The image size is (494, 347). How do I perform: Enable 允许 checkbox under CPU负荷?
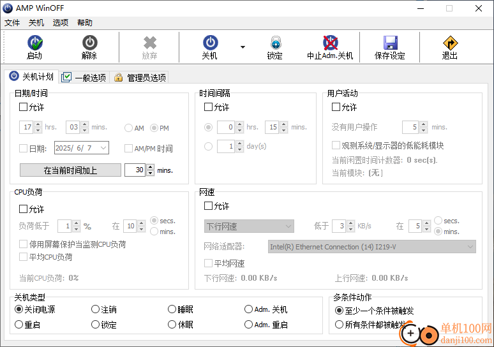click(24, 209)
